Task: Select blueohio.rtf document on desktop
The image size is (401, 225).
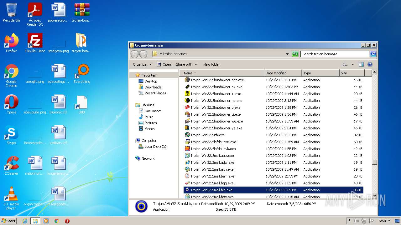Action: [58, 104]
